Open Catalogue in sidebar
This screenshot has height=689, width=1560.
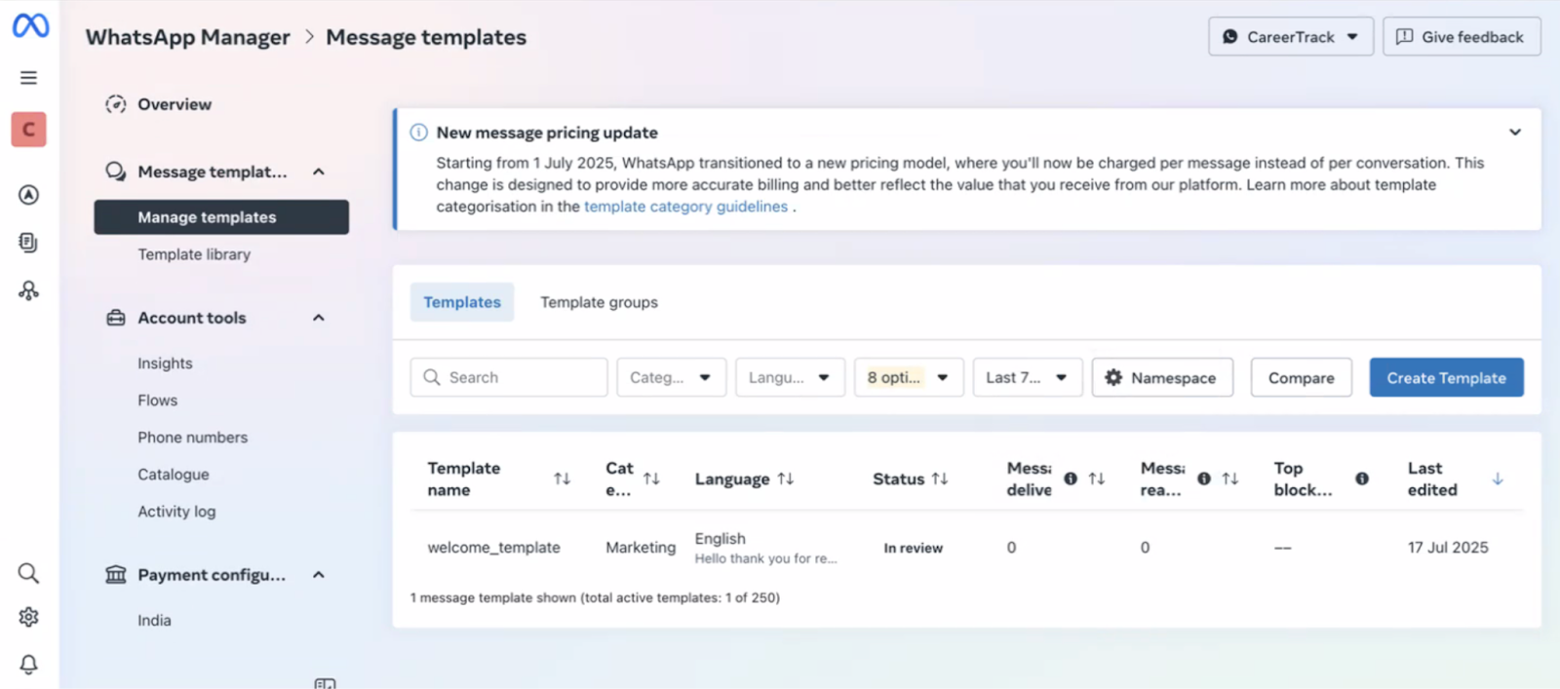173,475
